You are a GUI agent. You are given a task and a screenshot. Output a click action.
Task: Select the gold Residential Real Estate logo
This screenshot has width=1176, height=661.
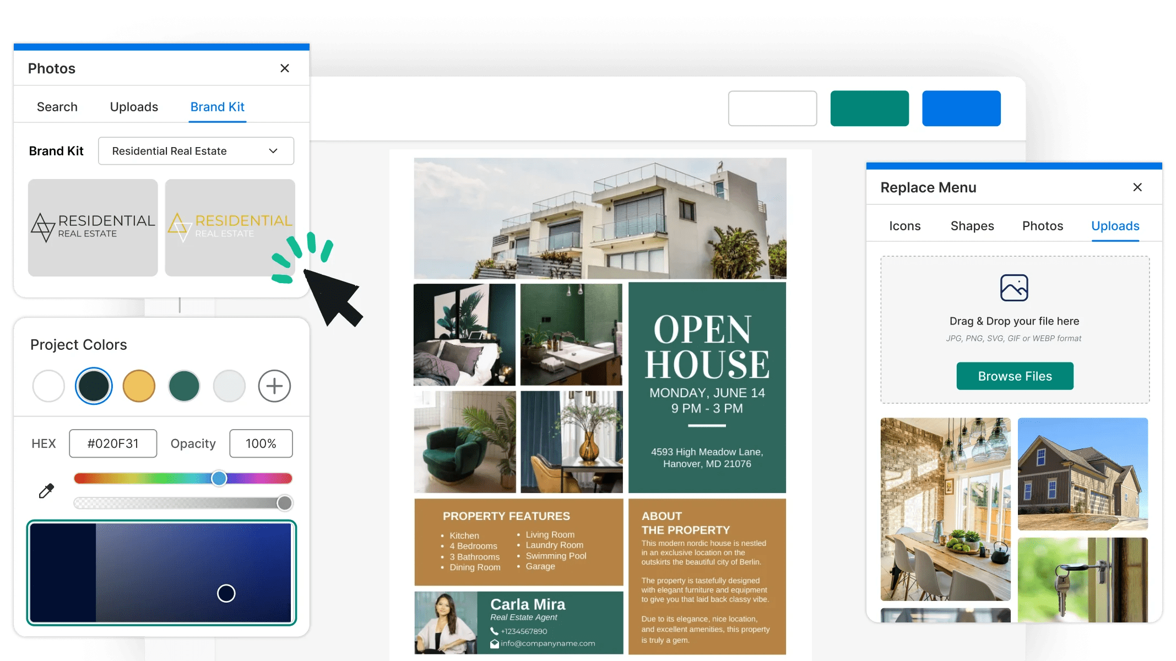pyautogui.click(x=230, y=227)
